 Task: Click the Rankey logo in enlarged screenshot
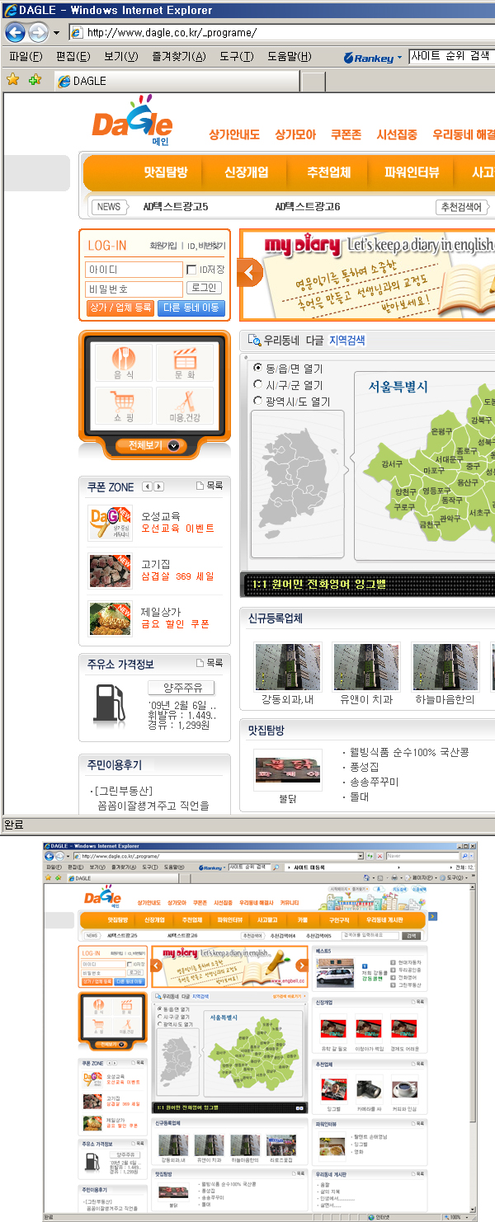pyautogui.click(x=368, y=57)
